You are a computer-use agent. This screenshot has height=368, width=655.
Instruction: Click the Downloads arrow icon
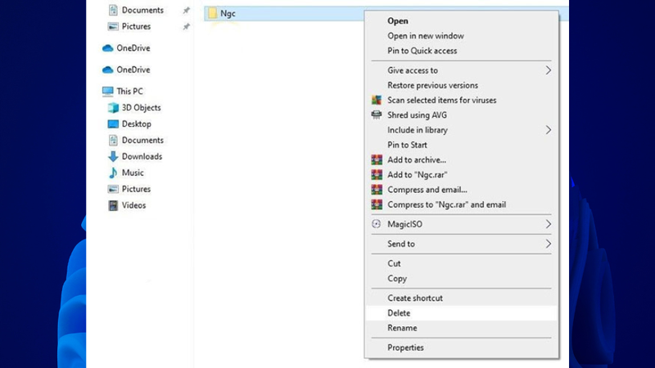[x=113, y=156]
